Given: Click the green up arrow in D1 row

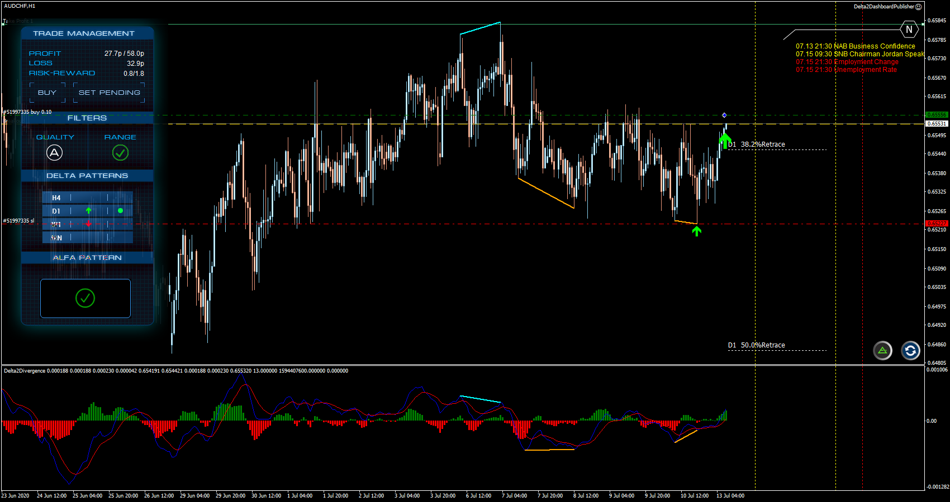Looking at the screenshot, I should click(x=88, y=211).
